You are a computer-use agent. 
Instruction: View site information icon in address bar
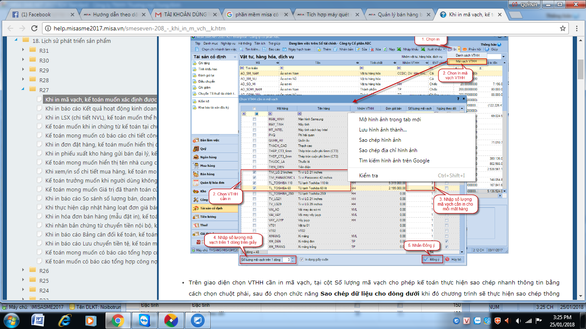tap(48, 29)
